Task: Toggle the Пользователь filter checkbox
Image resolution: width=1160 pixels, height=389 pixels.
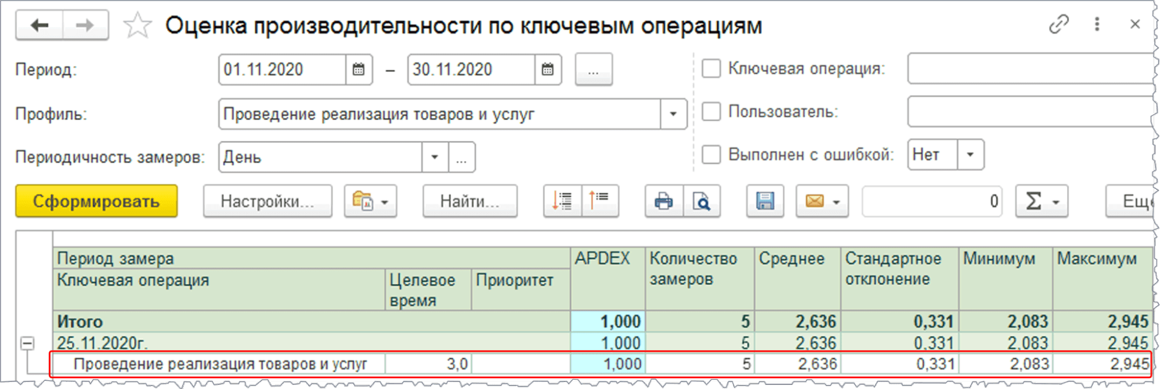Action: coord(711,111)
